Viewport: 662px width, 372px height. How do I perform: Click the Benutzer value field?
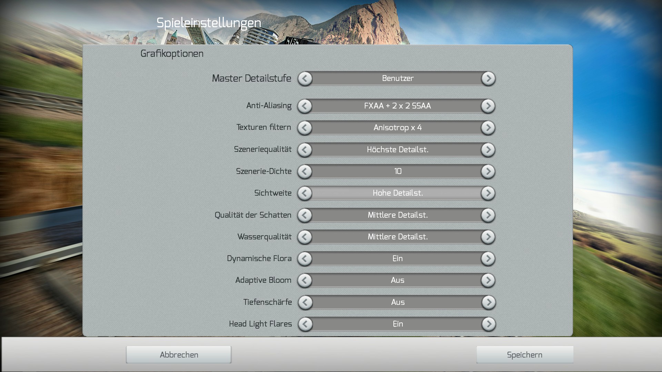click(397, 79)
